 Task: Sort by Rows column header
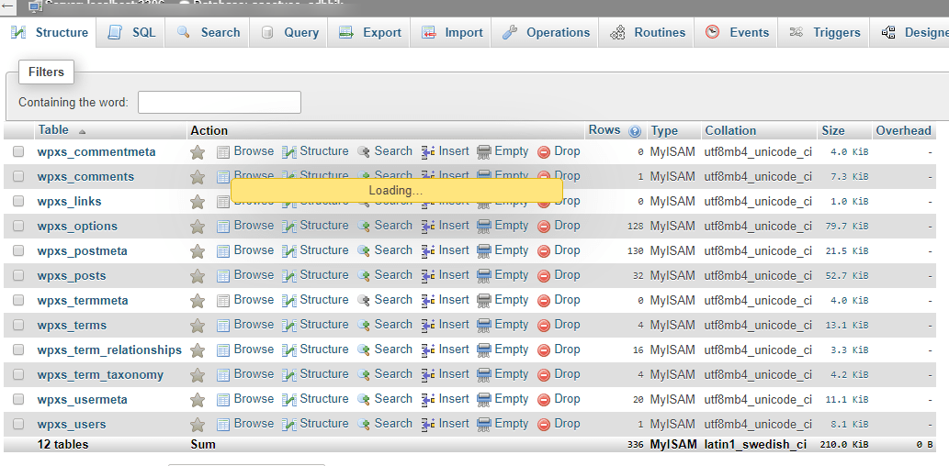[x=604, y=130]
